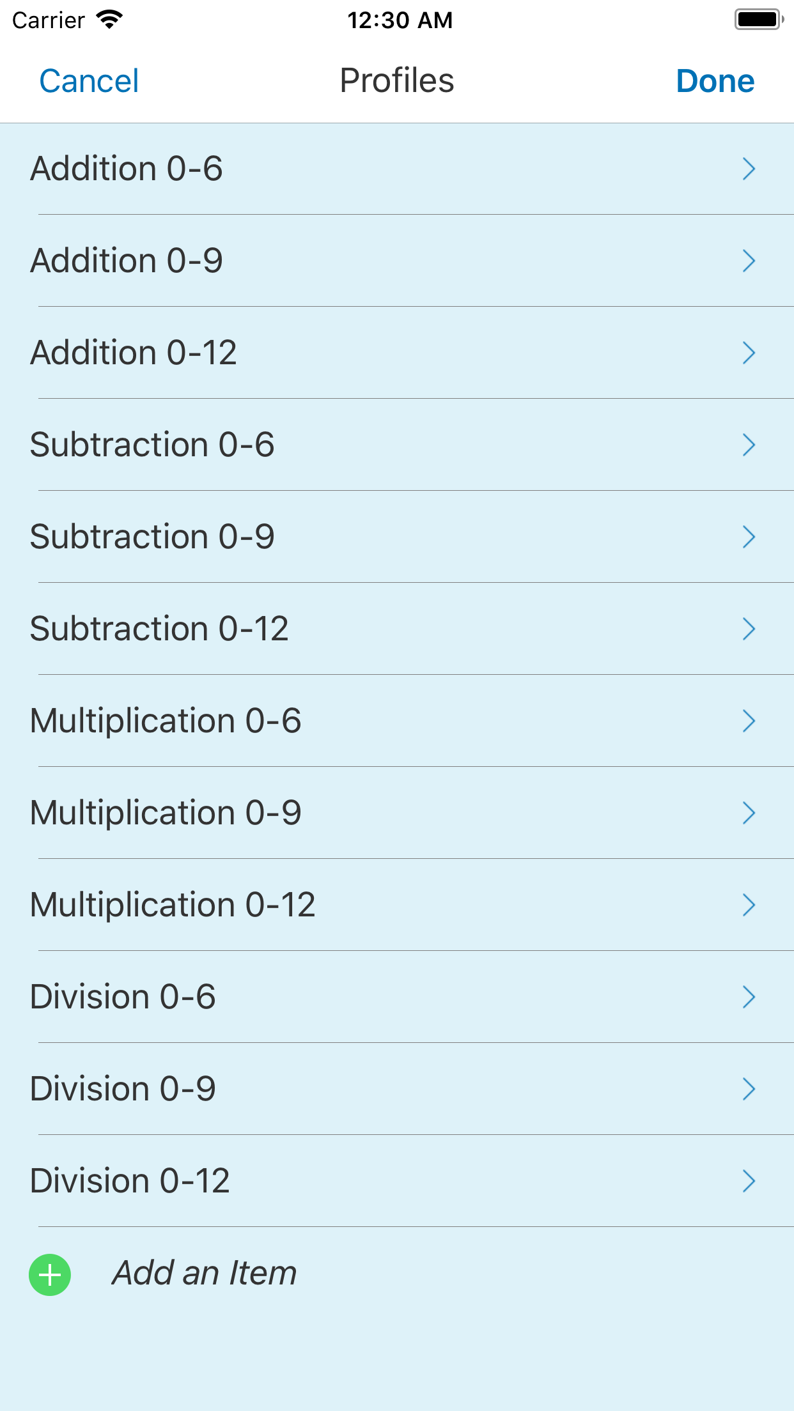Tap the Profiles navigation title
Image resolution: width=794 pixels, height=1411 pixels.
[396, 81]
